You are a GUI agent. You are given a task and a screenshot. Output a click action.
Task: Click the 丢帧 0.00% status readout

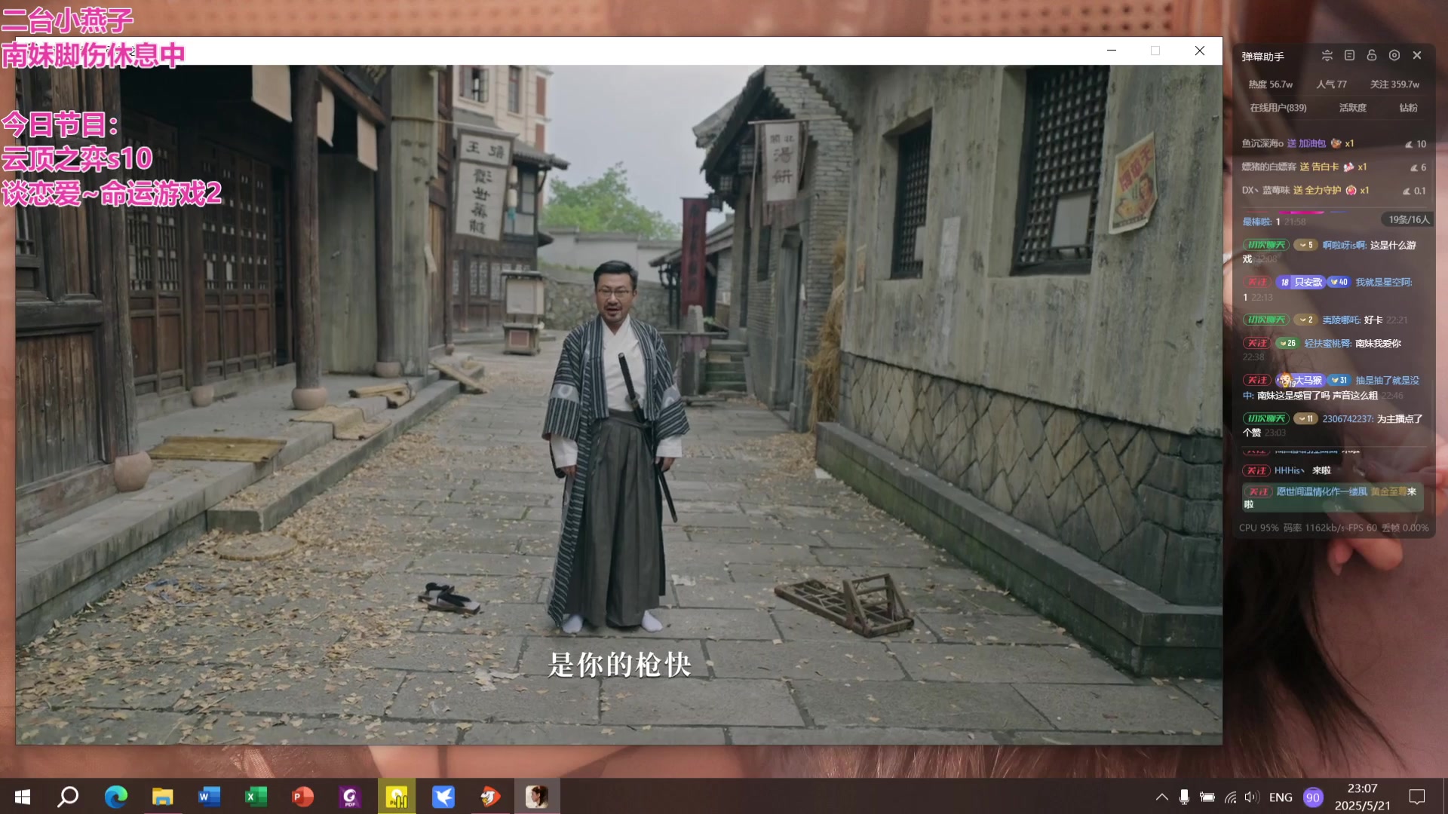(x=1405, y=528)
